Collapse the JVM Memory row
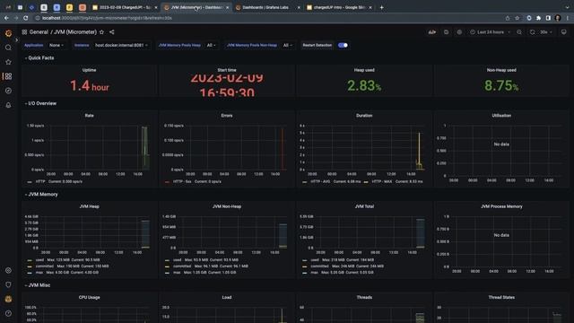Image resolution: width=574 pixels, height=323 pixels. [41, 194]
